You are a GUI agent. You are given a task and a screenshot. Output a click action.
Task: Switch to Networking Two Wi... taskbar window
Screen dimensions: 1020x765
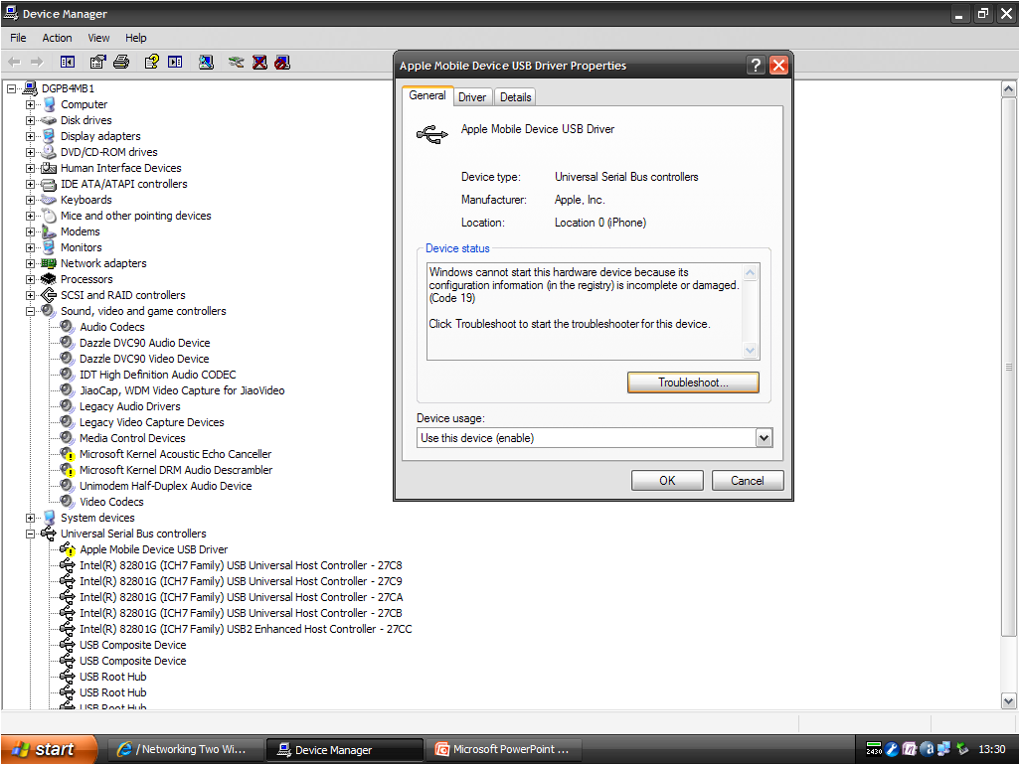click(x=185, y=749)
